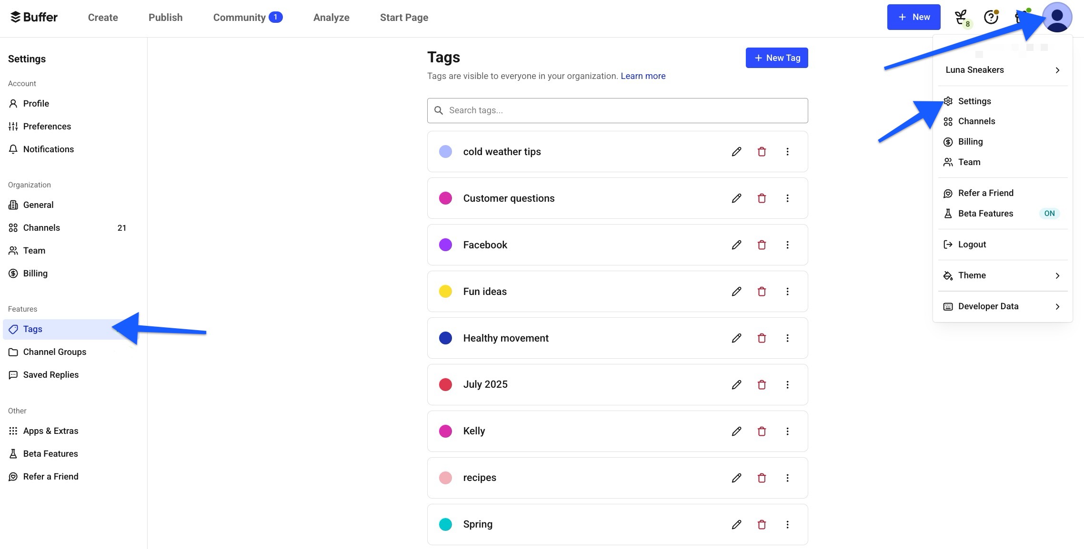Select Settings in the account dropdown
Image resolution: width=1084 pixels, height=549 pixels.
tap(1003, 101)
